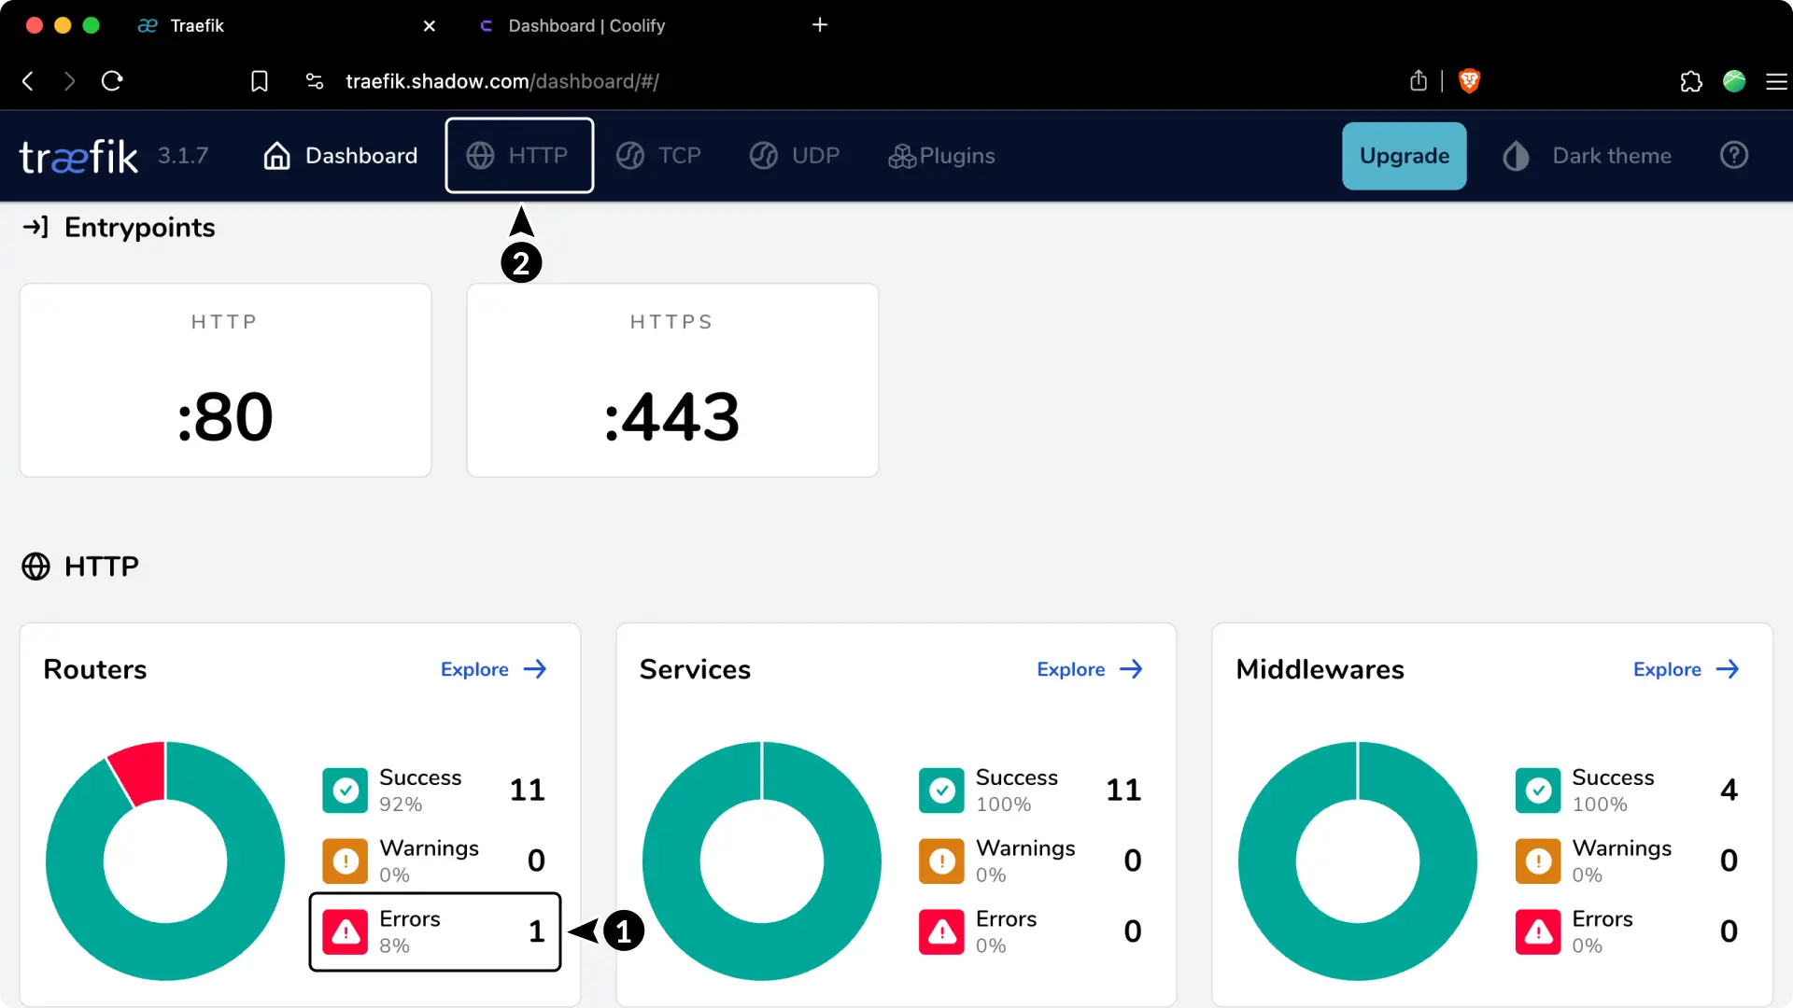Toggle Dark theme
The image size is (1793, 1008).
pyautogui.click(x=1587, y=156)
